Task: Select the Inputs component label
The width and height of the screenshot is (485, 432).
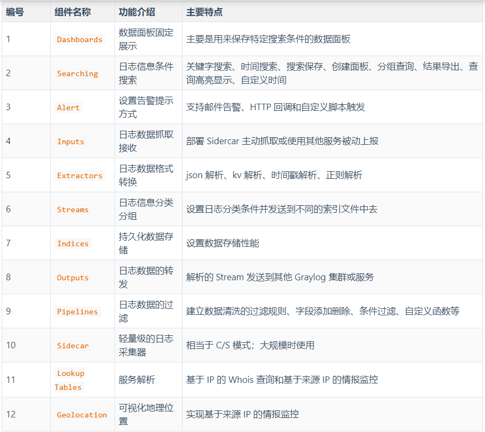Action: (x=71, y=141)
